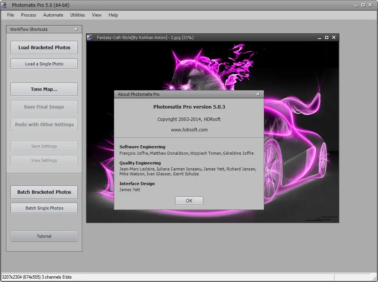Click the Quality Engineering heading
Screen dimensions: 378x282
coord(140,163)
